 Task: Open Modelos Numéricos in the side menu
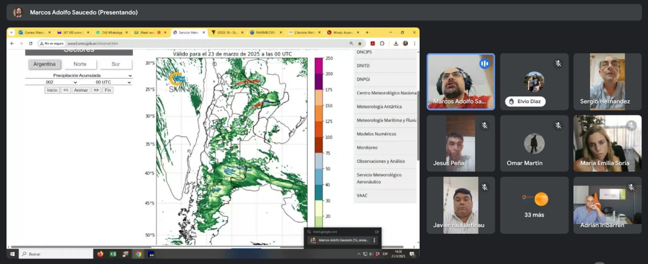(376, 134)
